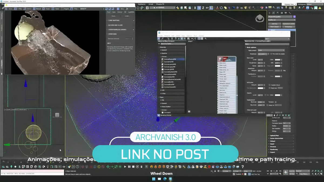Expand the Bloom and Glare section
This screenshot has width=324, height=182.
tap(116, 25)
